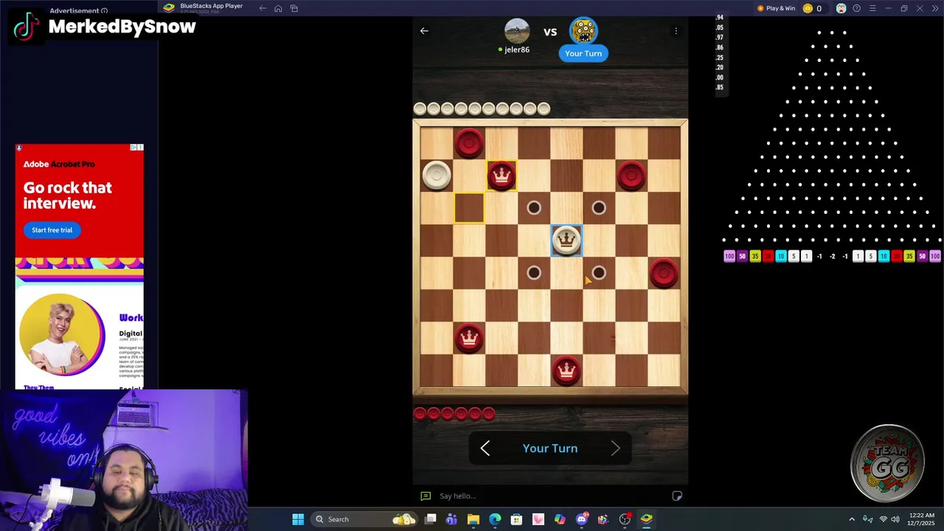Click the leftmost cyan 10 Plinko slot

(x=780, y=256)
